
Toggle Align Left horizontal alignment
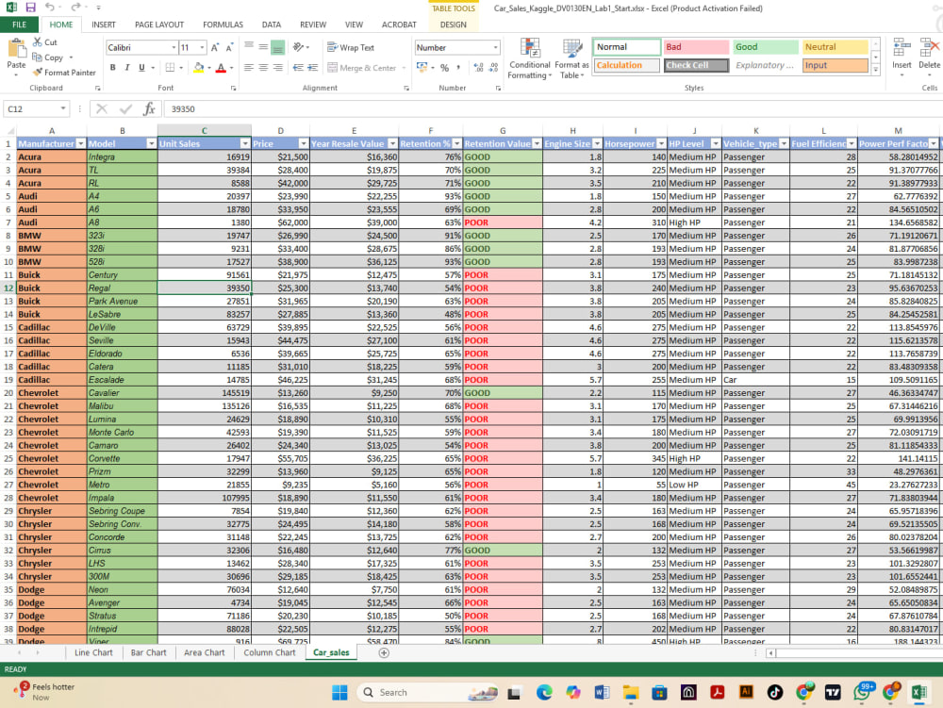(x=248, y=67)
